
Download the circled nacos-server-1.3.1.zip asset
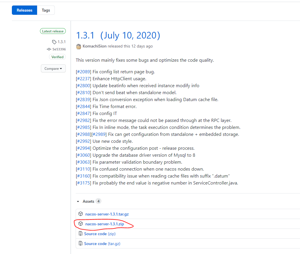tap(105, 224)
